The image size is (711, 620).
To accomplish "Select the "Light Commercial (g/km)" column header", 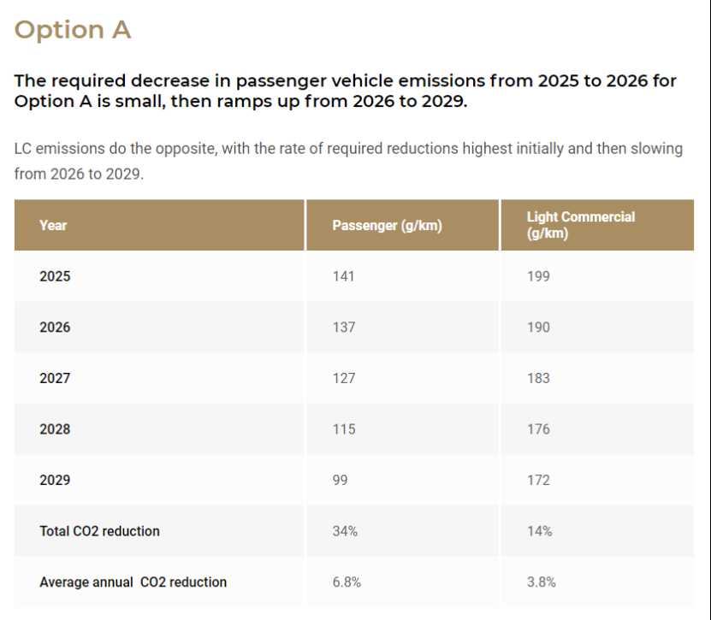I will pos(580,226).
